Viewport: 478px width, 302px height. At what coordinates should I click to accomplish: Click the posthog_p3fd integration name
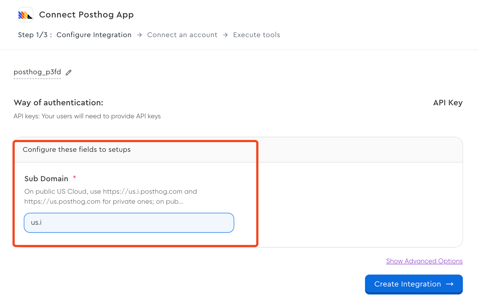37,72
